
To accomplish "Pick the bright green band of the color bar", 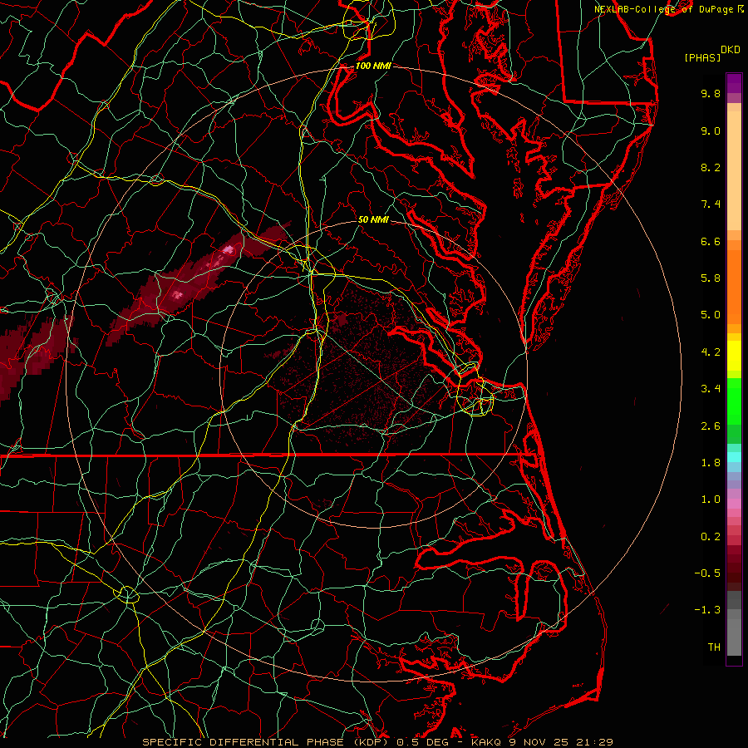I will 734,401.
